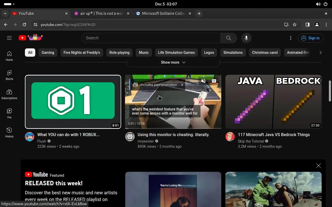This screenshot has height=207, width=332.
Task: Dismiss the Featured RELEASED section
Action: pos(319,166)
